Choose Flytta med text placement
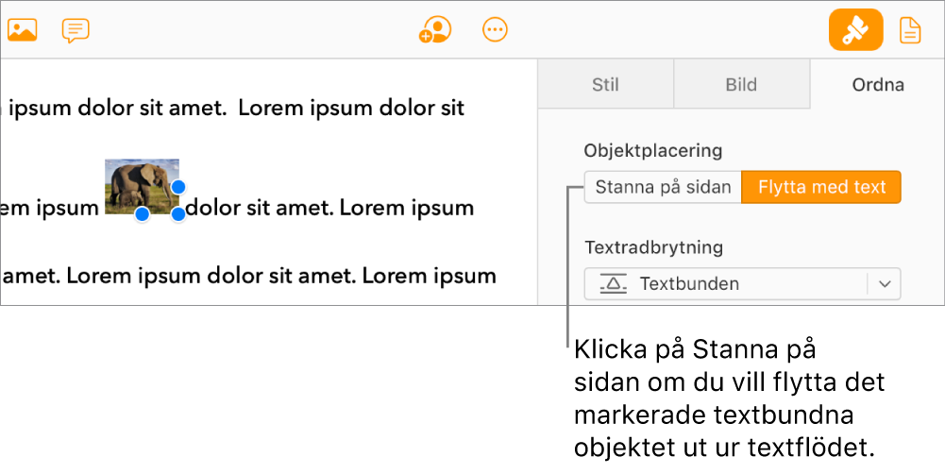 821,187
